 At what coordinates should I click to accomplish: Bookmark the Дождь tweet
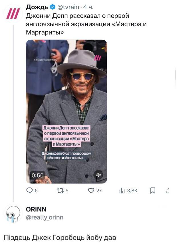click(153, 191)
